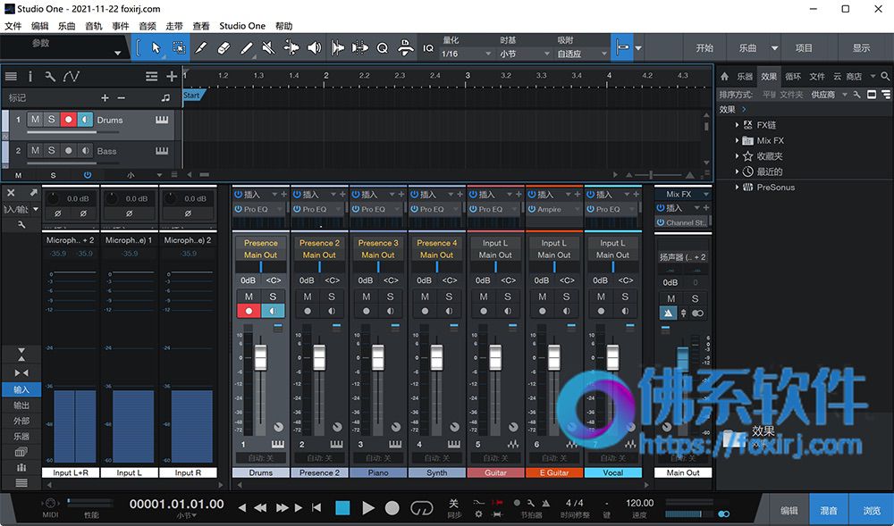Click the 混音 button at bottom right
The width and height of the screenshot is (894, 526).
(x=829, y=510)
